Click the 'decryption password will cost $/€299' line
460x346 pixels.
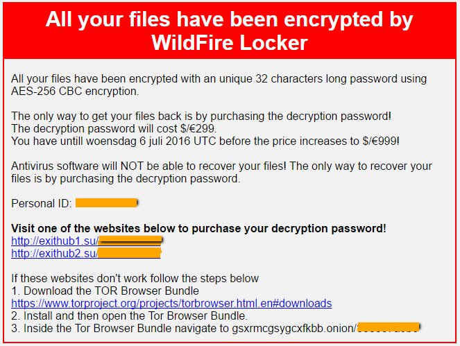point(114,128)
